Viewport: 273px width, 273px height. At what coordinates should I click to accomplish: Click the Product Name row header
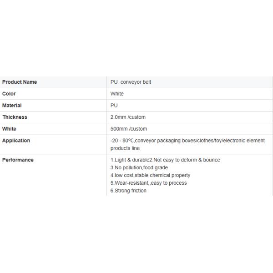pyautogui.click(x=20, y=82)
